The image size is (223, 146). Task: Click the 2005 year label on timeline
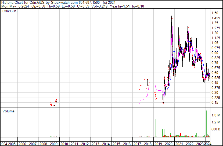tap(12, 144)
